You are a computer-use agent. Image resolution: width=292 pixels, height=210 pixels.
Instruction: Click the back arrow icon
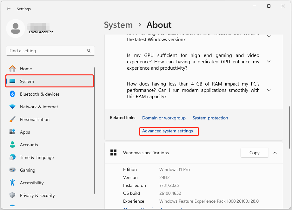tap(8, 9)
